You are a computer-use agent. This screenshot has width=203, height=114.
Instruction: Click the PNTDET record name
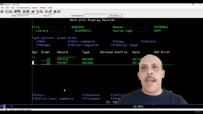62,63
